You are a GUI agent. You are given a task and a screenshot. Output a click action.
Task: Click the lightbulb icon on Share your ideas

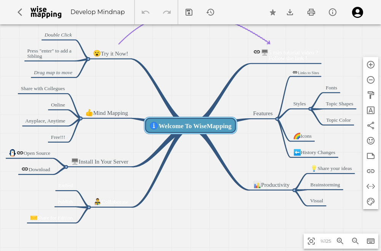pyautogui.click(x=314, y=168)
